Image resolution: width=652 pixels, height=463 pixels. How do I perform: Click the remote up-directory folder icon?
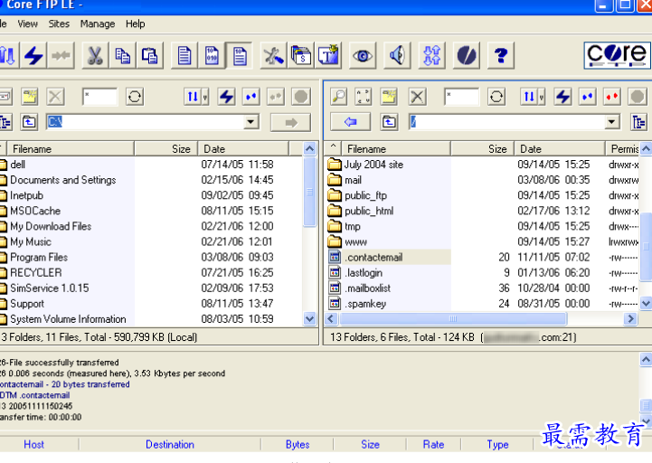pos(389,122)
